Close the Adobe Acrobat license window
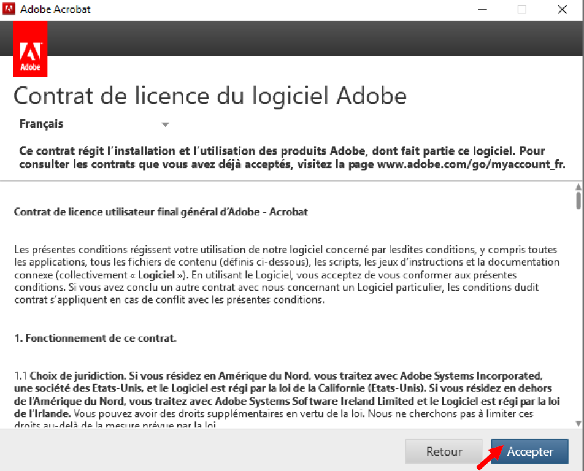This screenshot has width=584, height=471. coord(562,10)
